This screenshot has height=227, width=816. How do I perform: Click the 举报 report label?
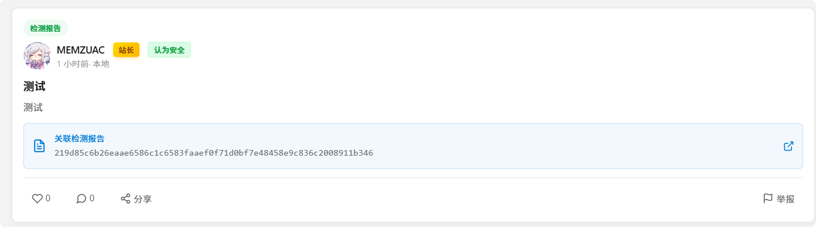coord(785,199)
